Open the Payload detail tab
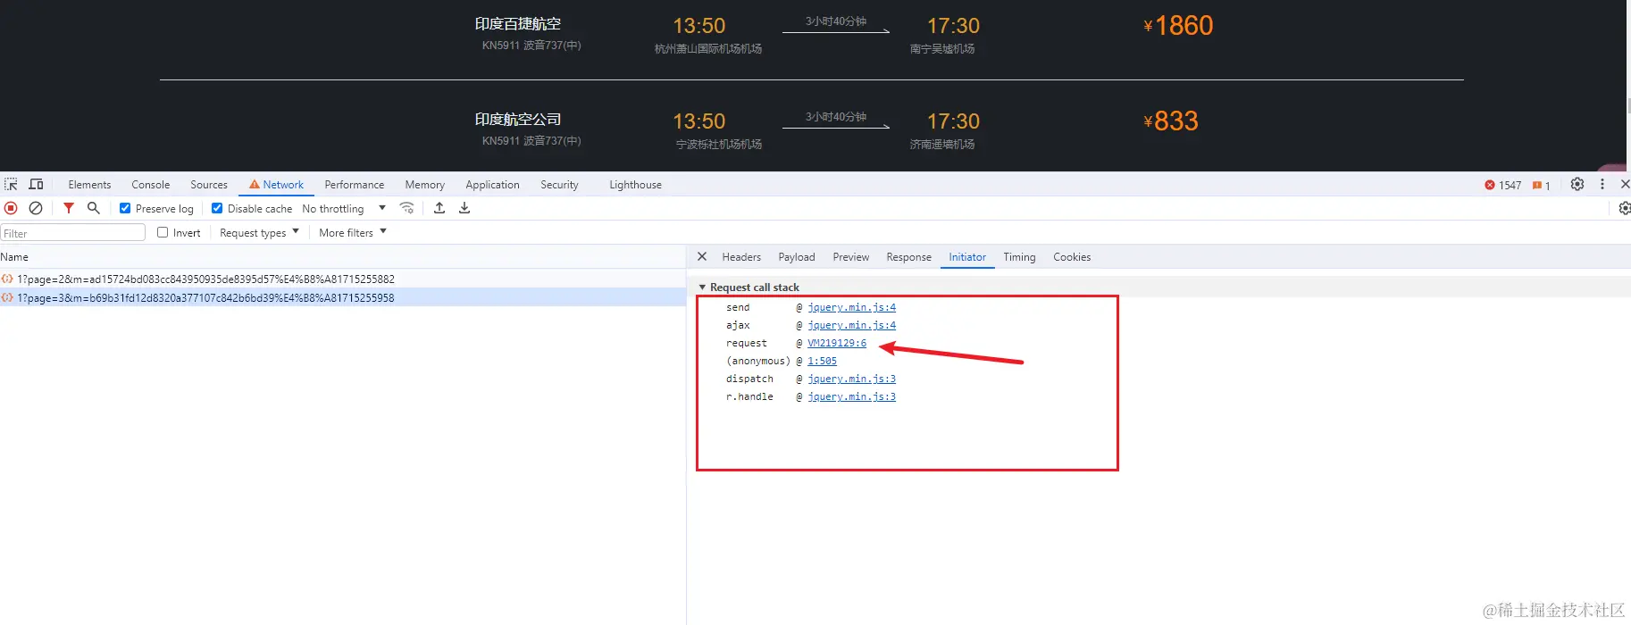 [x=797, y=256]
